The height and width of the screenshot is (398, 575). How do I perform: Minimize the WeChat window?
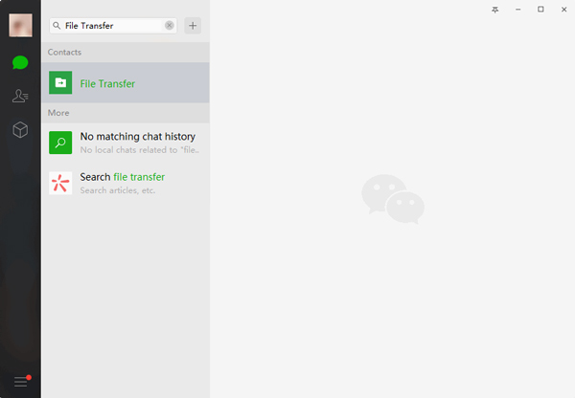click(518, 10)
